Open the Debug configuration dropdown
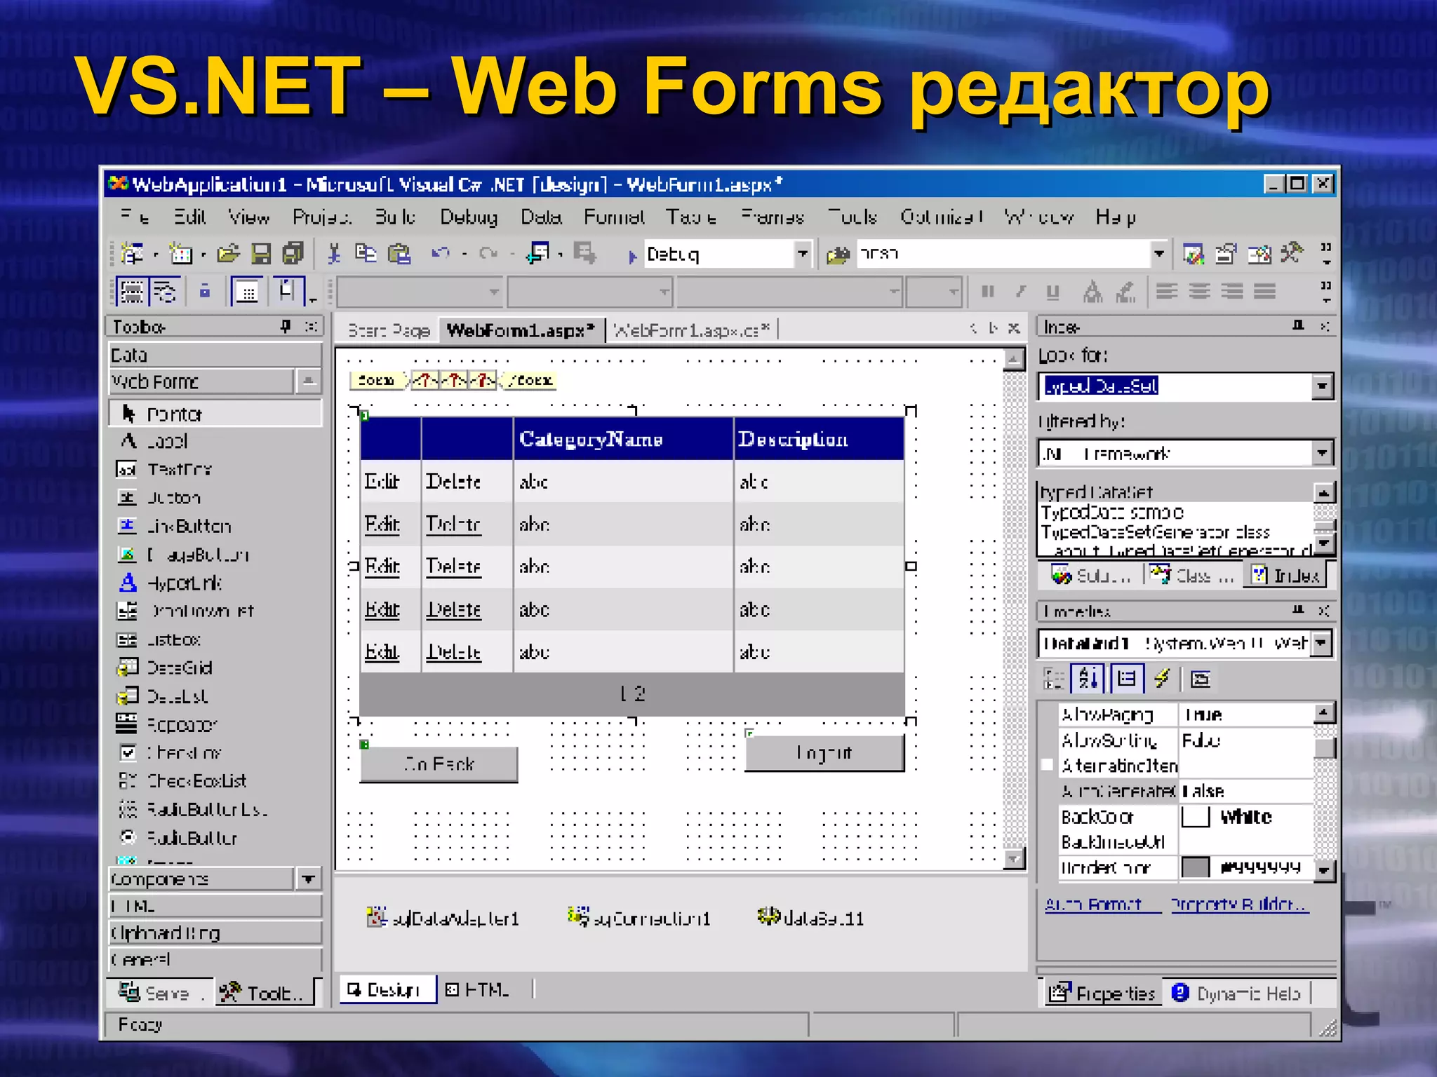The height and width of the screenshot is (1077, 1437). coord(802,254)
